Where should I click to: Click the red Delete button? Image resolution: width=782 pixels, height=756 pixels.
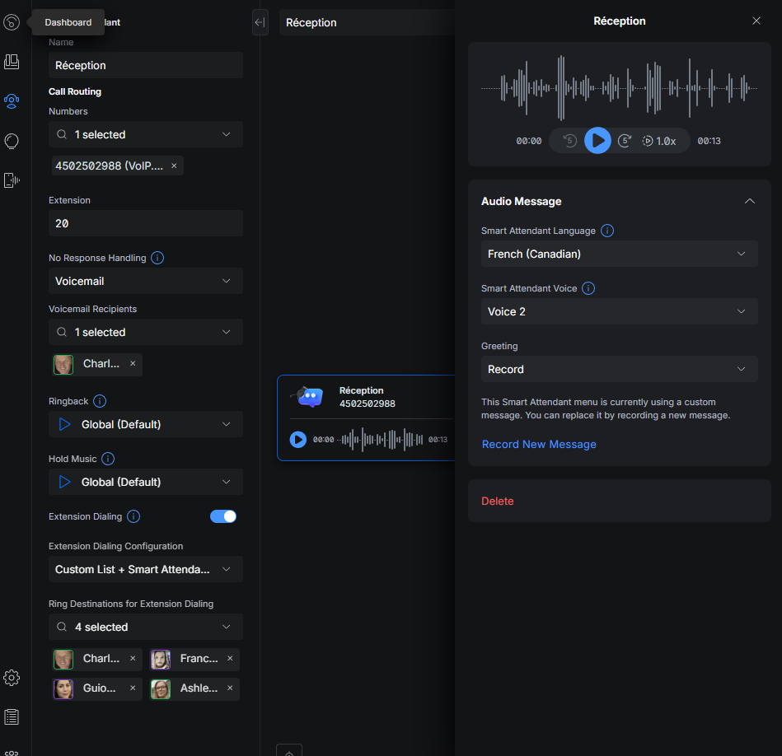click(x=498, y=501)
